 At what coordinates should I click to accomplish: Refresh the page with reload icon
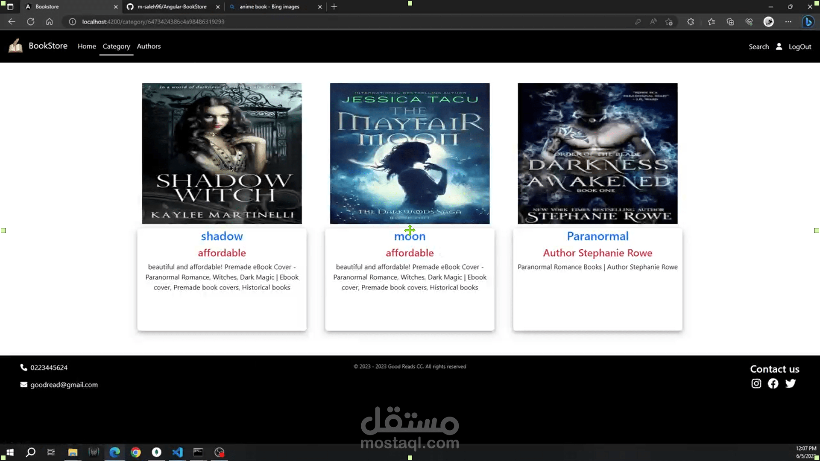click(30, 22)
